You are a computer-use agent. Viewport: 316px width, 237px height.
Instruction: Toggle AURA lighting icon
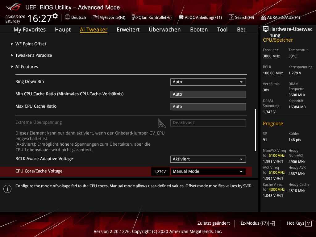click(x=264, y=17)
